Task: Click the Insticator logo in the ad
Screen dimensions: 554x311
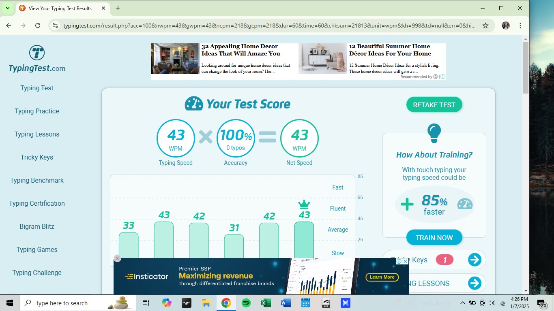Action: click(146, 276)
